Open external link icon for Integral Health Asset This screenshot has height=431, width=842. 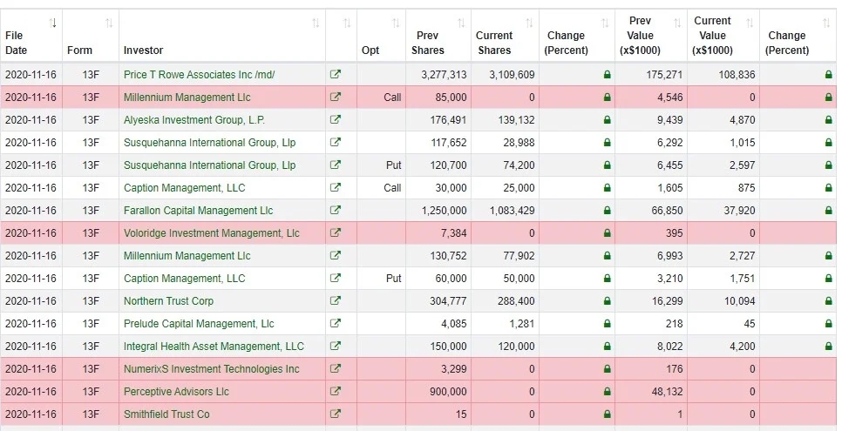(x=335, y=347)
